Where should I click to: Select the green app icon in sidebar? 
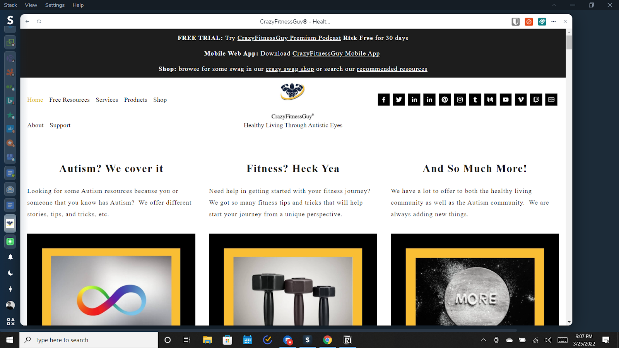(10, 242)
